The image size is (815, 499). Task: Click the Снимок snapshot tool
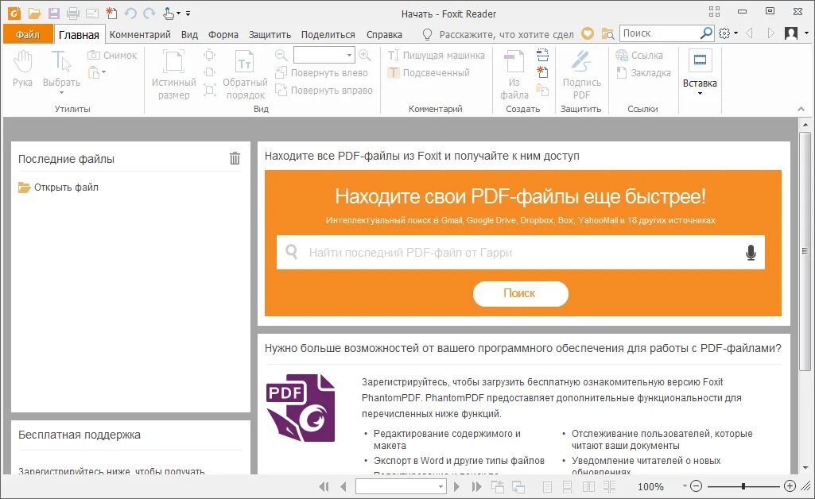tap(112, 55)
